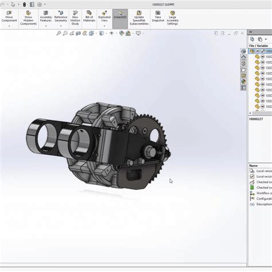Expand the Exploded View dropdown arrow
Image resolution: width=272 pixels, height=272 pixels.
click(104, 26)
